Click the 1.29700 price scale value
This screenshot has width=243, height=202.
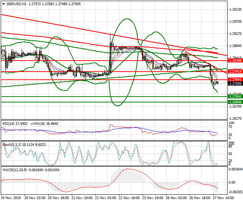[x=235, y=22]
